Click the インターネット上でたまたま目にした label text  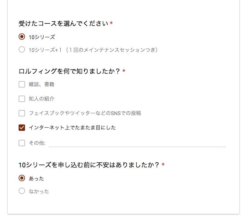(x=72, y=128)
